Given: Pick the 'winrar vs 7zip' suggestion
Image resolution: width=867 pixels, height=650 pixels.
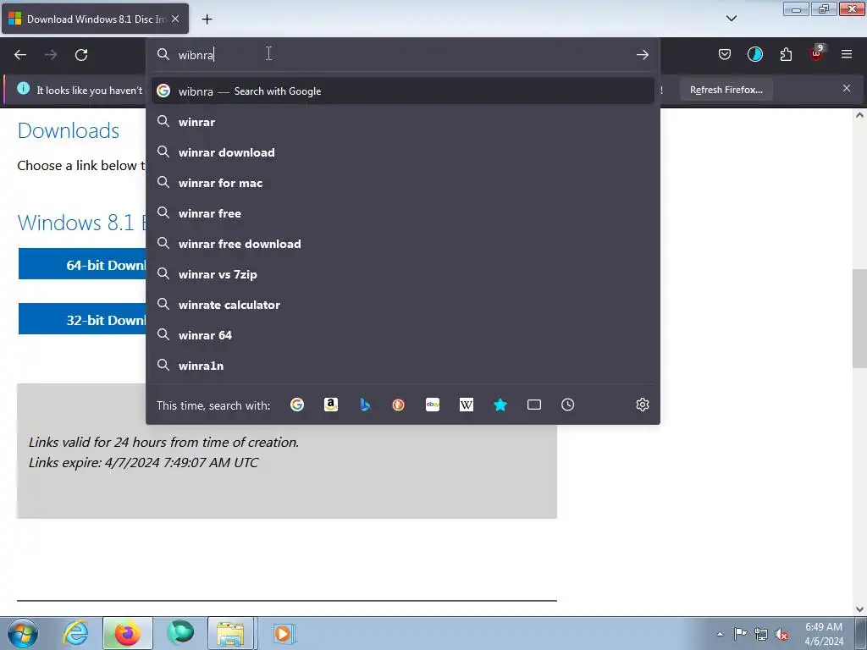Looking at the screenshot, I should [x=402, y=274].
